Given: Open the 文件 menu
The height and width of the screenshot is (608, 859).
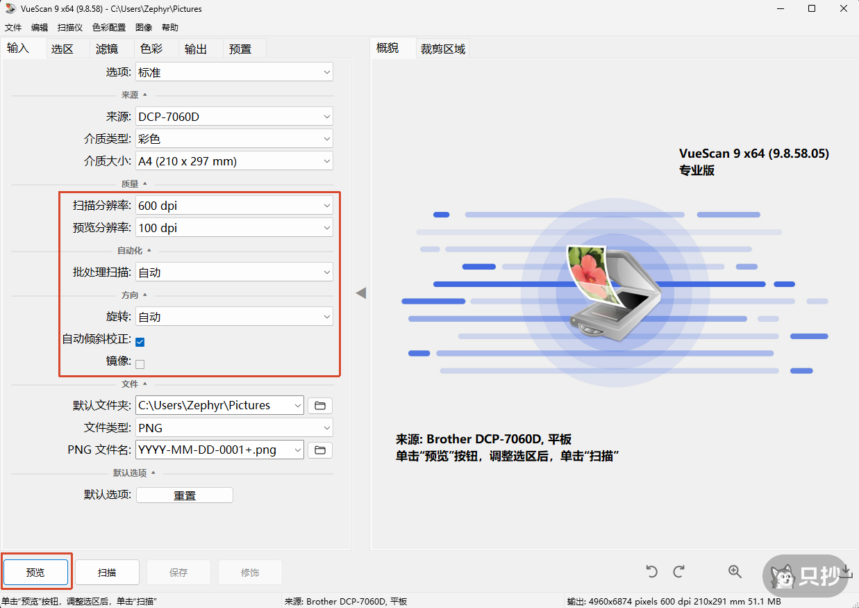Looking at the screenshot, I should (x=13, y=28).
